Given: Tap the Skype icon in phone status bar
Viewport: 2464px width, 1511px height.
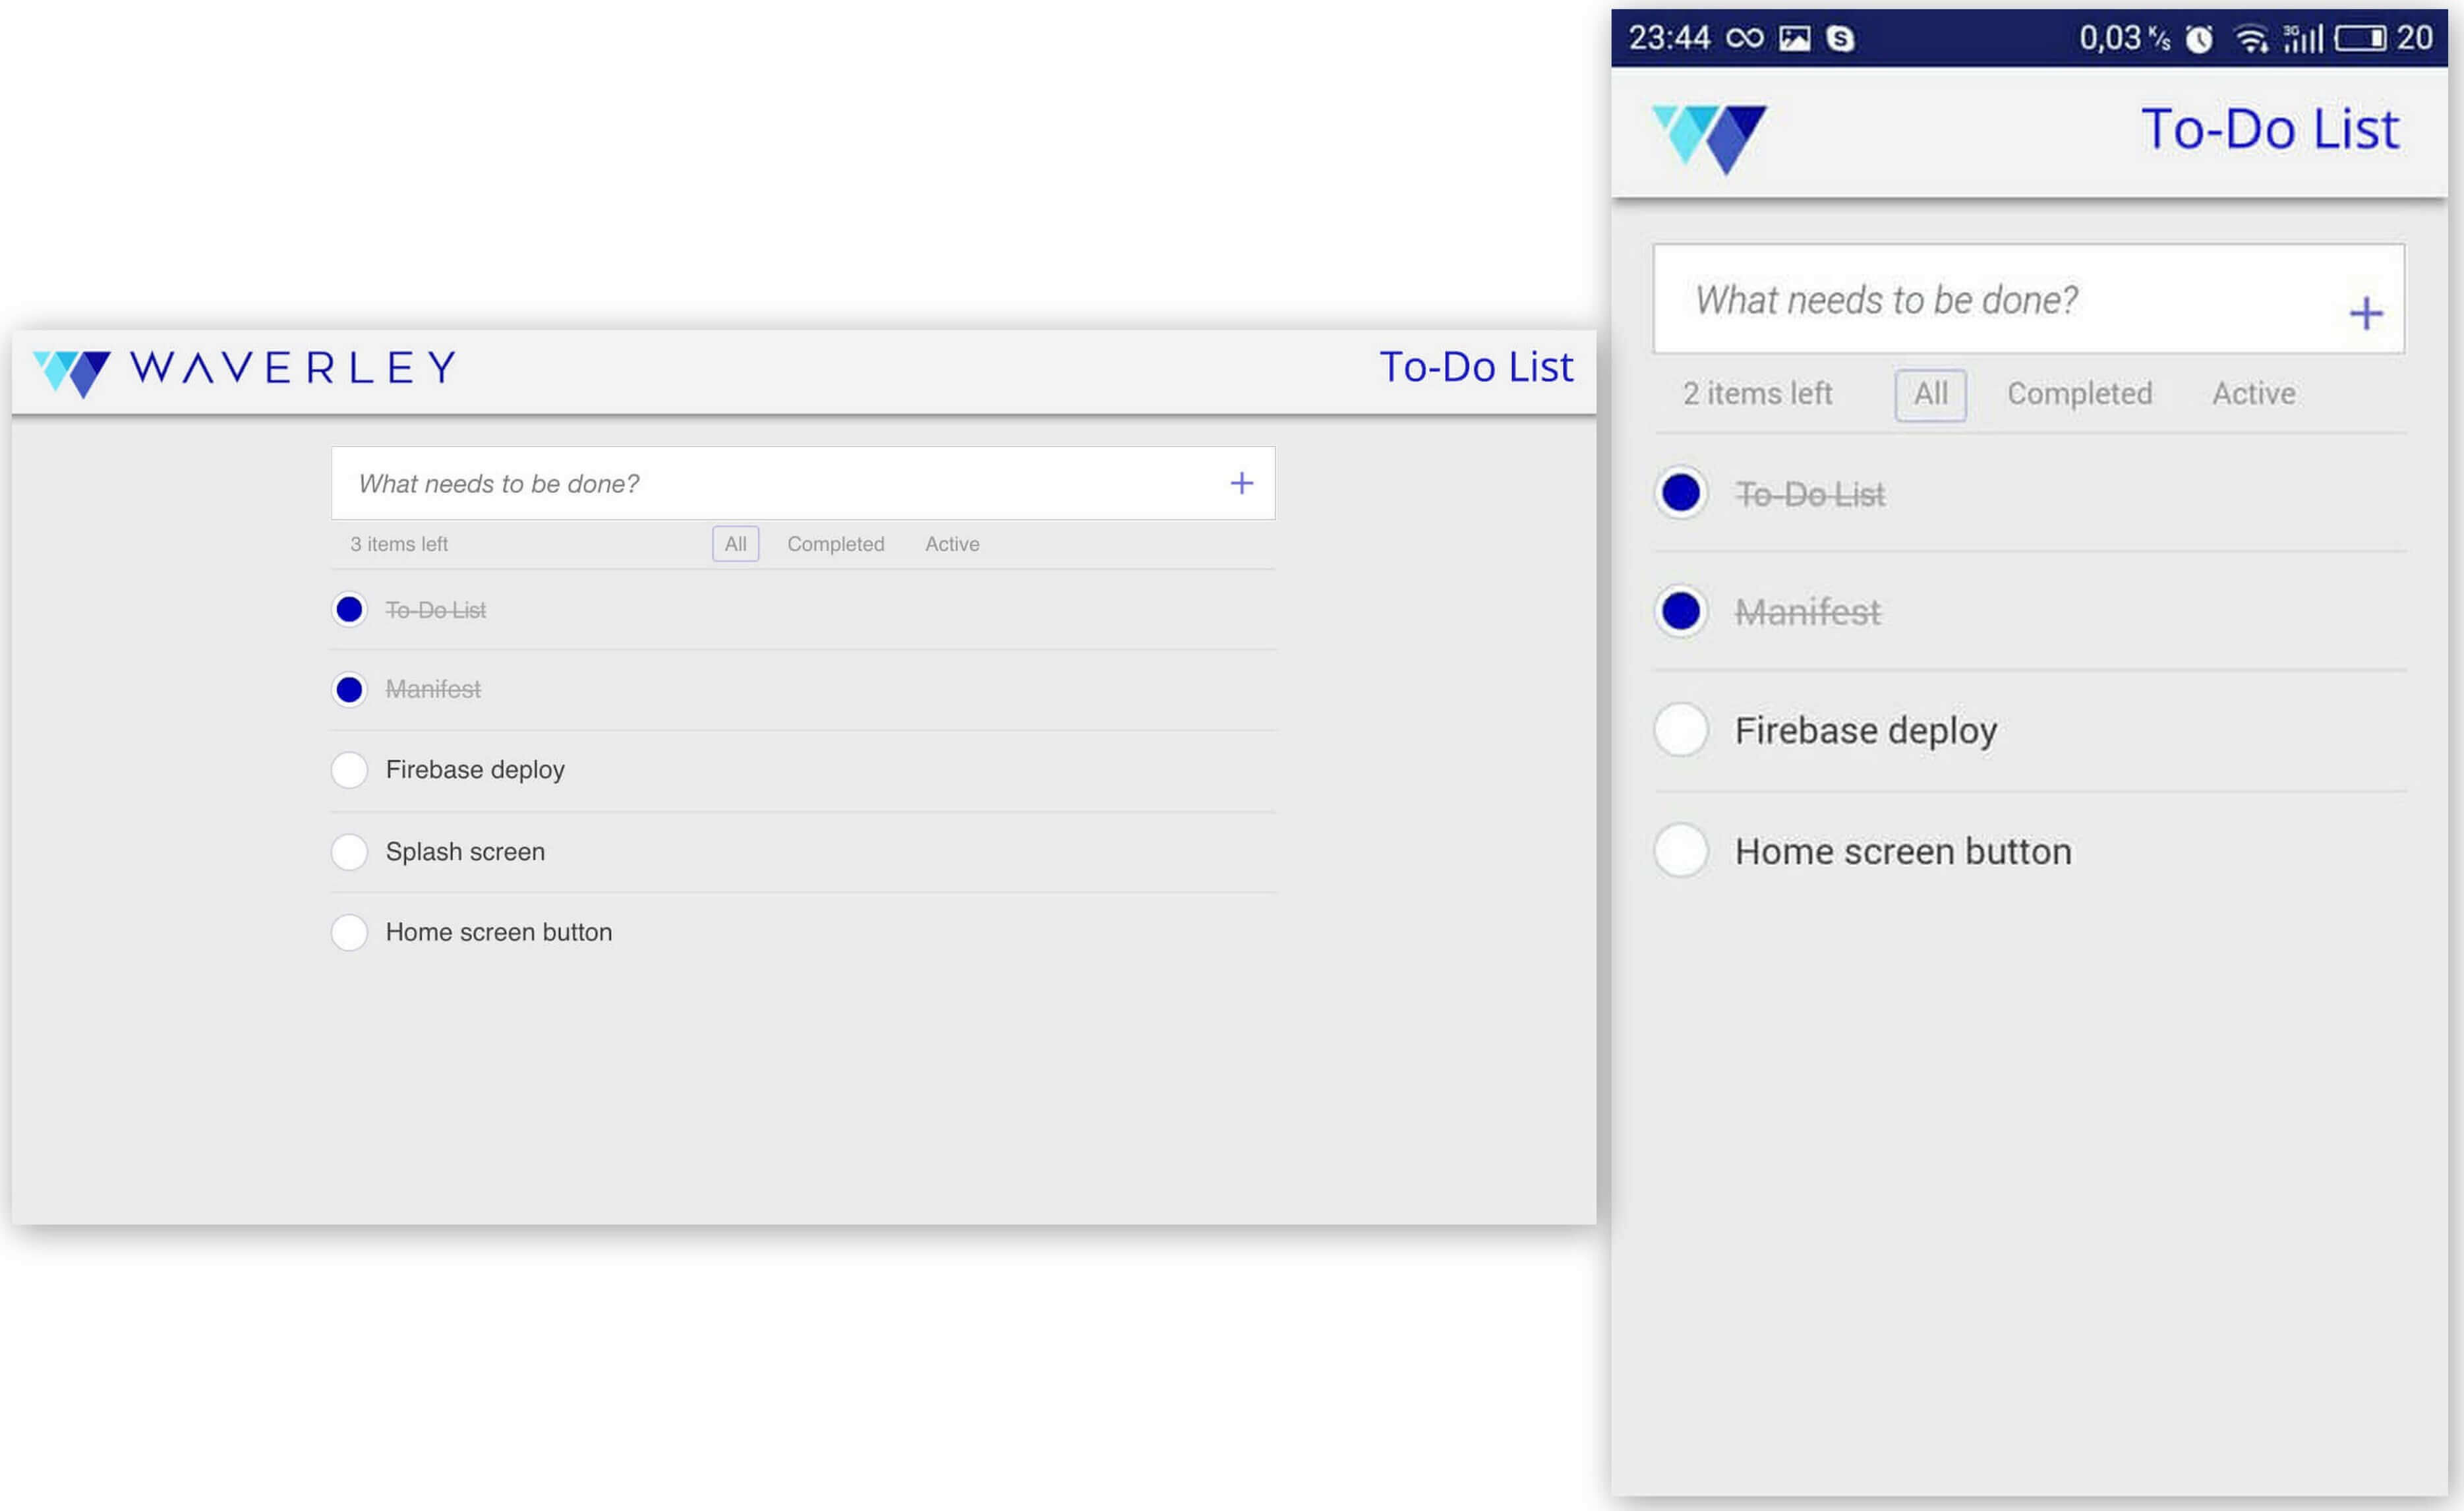Looking at the screenshot, I should tap(1840, 39).
